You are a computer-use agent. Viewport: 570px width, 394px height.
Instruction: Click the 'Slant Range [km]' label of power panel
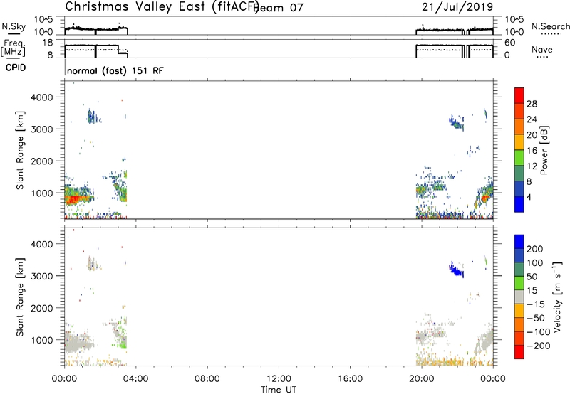click(20, 150)
